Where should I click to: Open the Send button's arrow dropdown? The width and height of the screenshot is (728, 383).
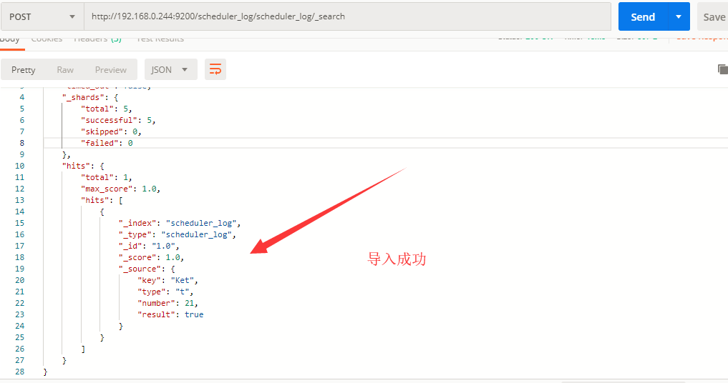tap(679, 16)
